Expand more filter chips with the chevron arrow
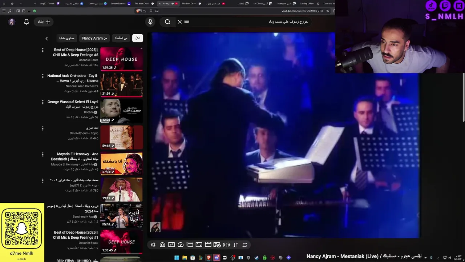The height and width of the screenshot is (262, 465). point(46,38)
